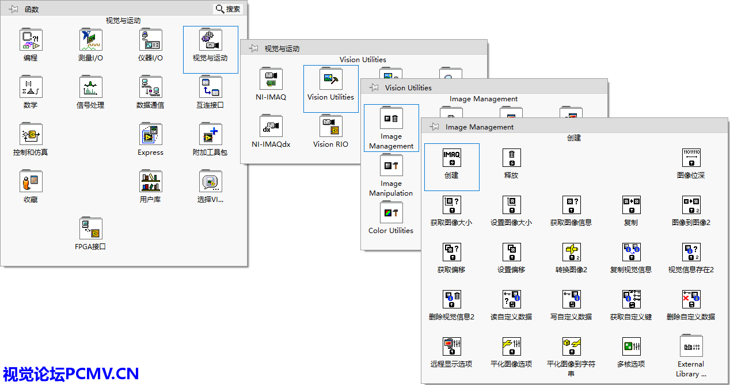The height and width of the screenshot is (385, 730).
Task: Open the NI-IMAQ subpalette
Action: pos(271,79)
